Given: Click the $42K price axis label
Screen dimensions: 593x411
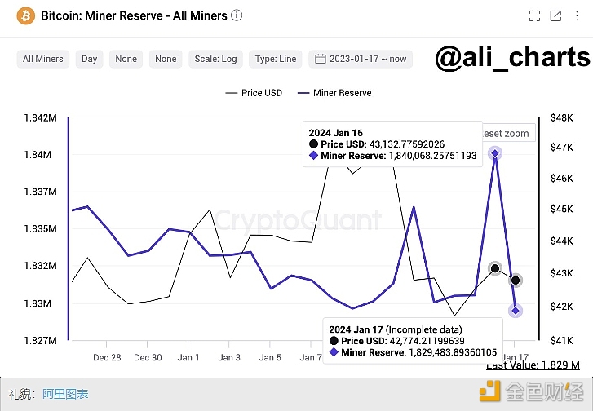Looking at the screenshot, I should coord(562,307).
